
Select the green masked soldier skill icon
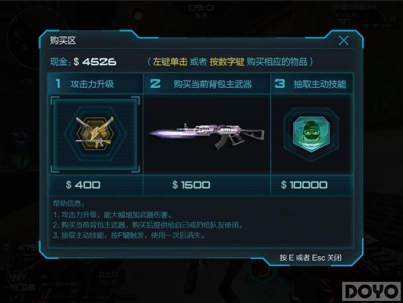(311, 134)
